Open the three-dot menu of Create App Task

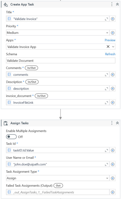point(112,4)
